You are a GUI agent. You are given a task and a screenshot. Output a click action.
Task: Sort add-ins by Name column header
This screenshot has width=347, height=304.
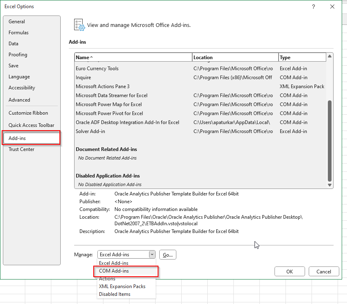coord(134,57)
